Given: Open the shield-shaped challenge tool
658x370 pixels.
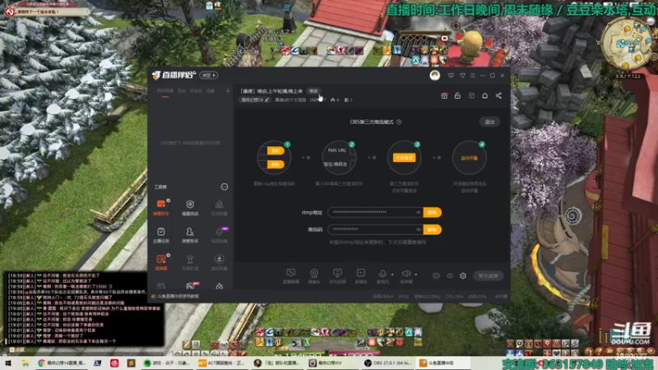Looking at the screenshot, I should click(x=190, y=207).
